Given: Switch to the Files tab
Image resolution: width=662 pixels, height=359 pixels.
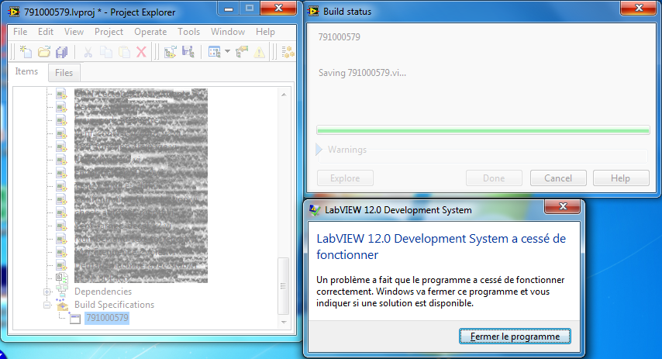Looking at the screenshot, I should (64, 73).
